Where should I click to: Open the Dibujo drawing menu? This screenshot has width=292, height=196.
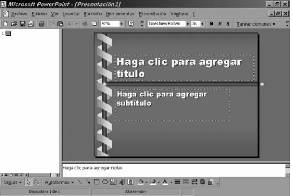pyautogui.click(x=13, y=182)
